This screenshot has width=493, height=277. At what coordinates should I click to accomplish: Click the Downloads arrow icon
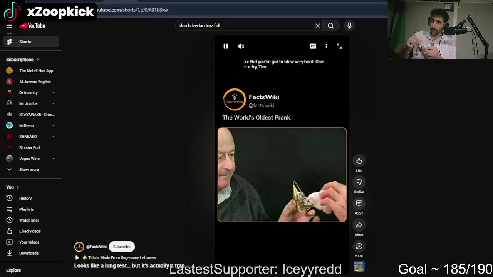coord(10,253)
